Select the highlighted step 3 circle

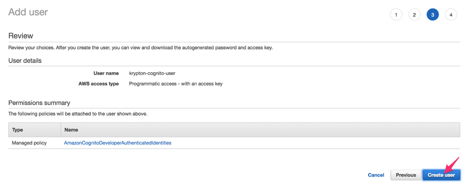(433, 14)
